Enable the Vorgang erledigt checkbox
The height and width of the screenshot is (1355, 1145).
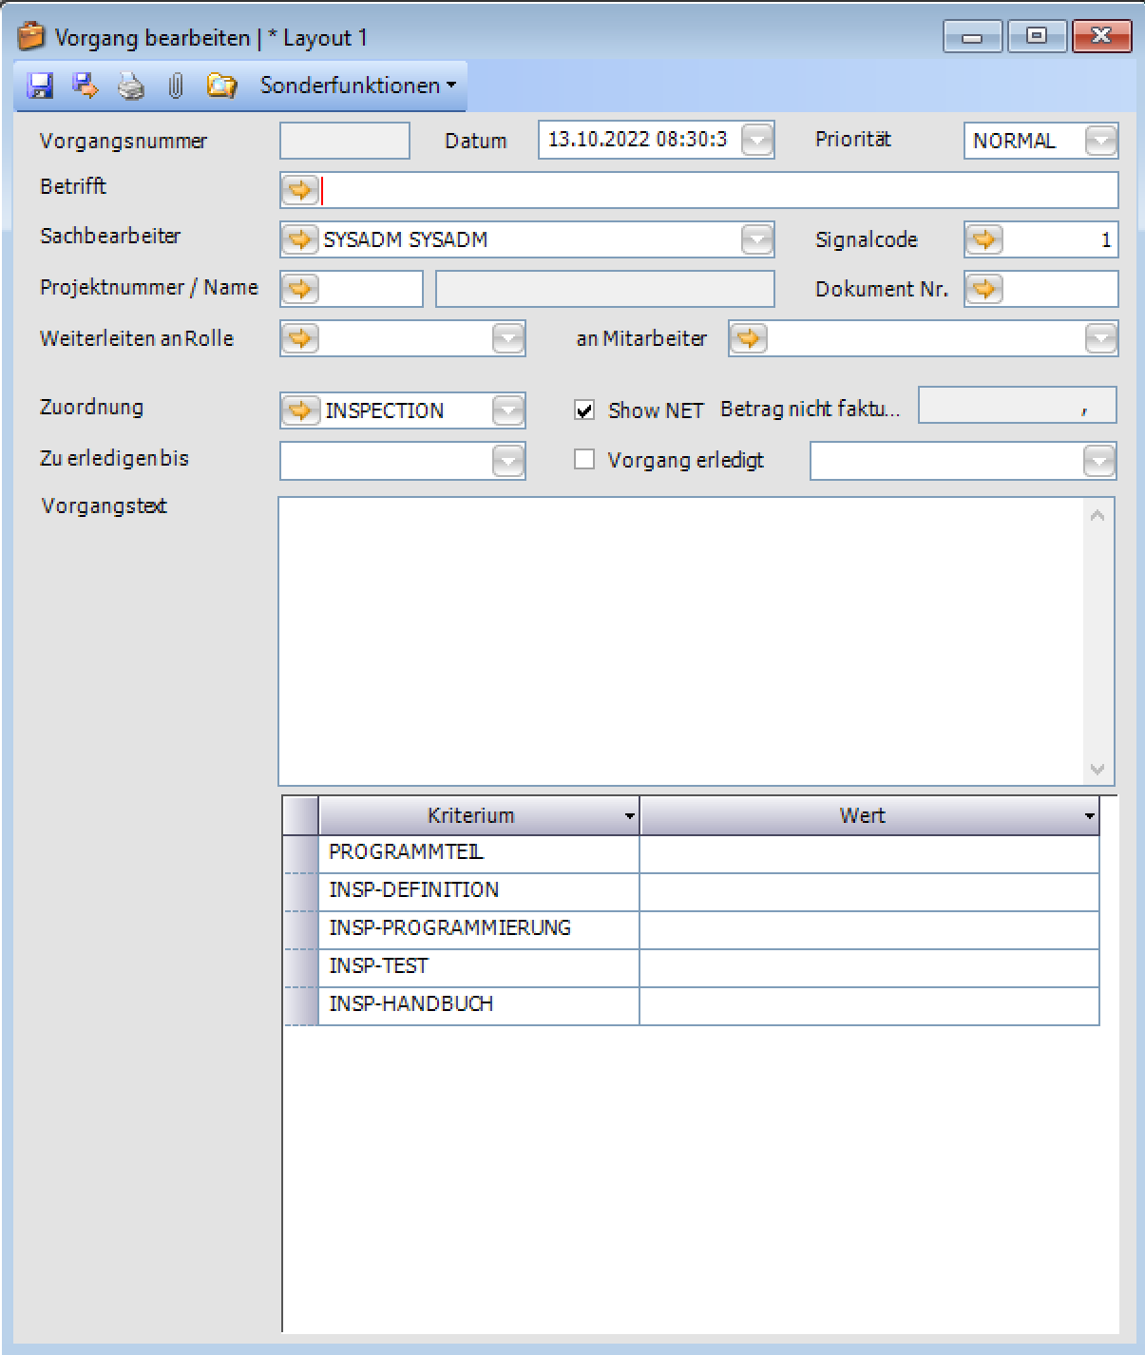pos(585,460)
